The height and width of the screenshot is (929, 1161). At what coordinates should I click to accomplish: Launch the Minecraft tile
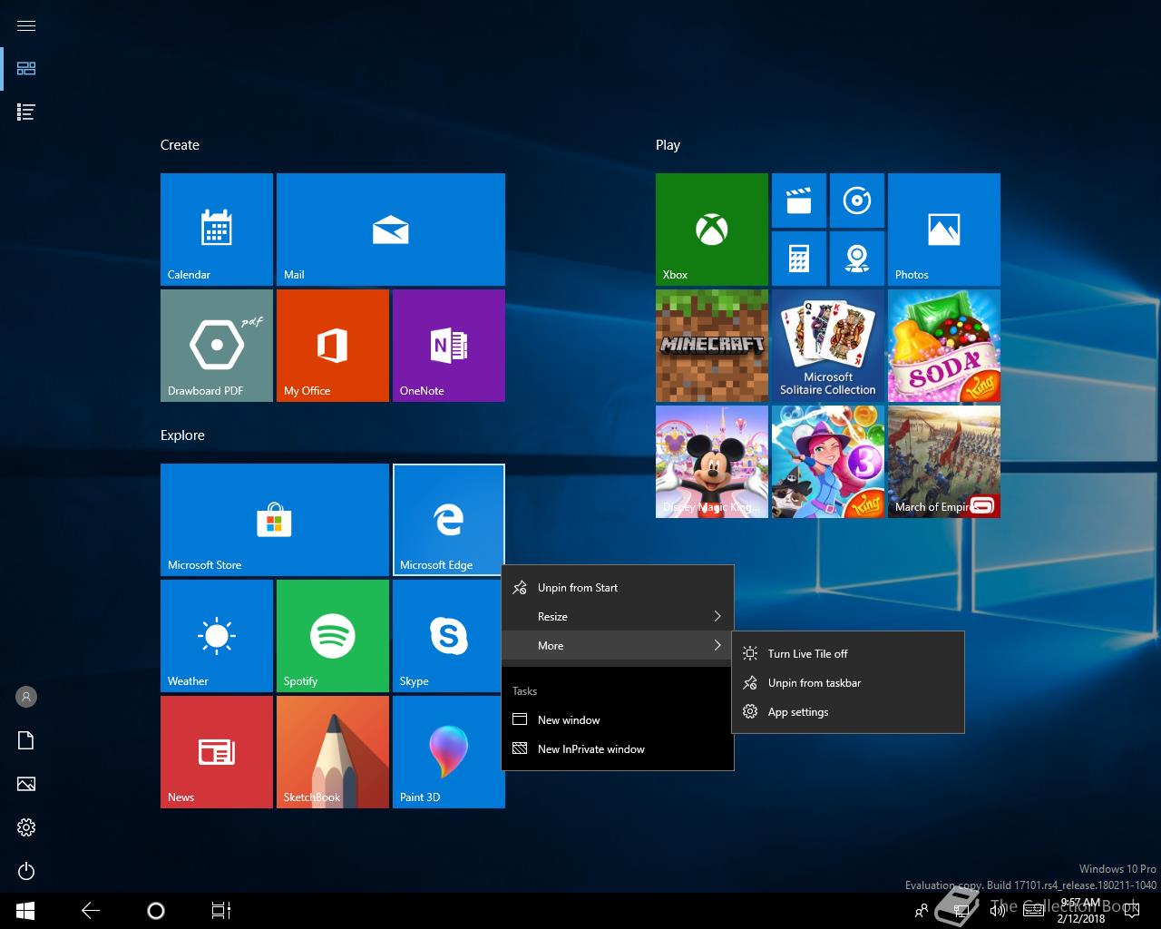(712, 346)
